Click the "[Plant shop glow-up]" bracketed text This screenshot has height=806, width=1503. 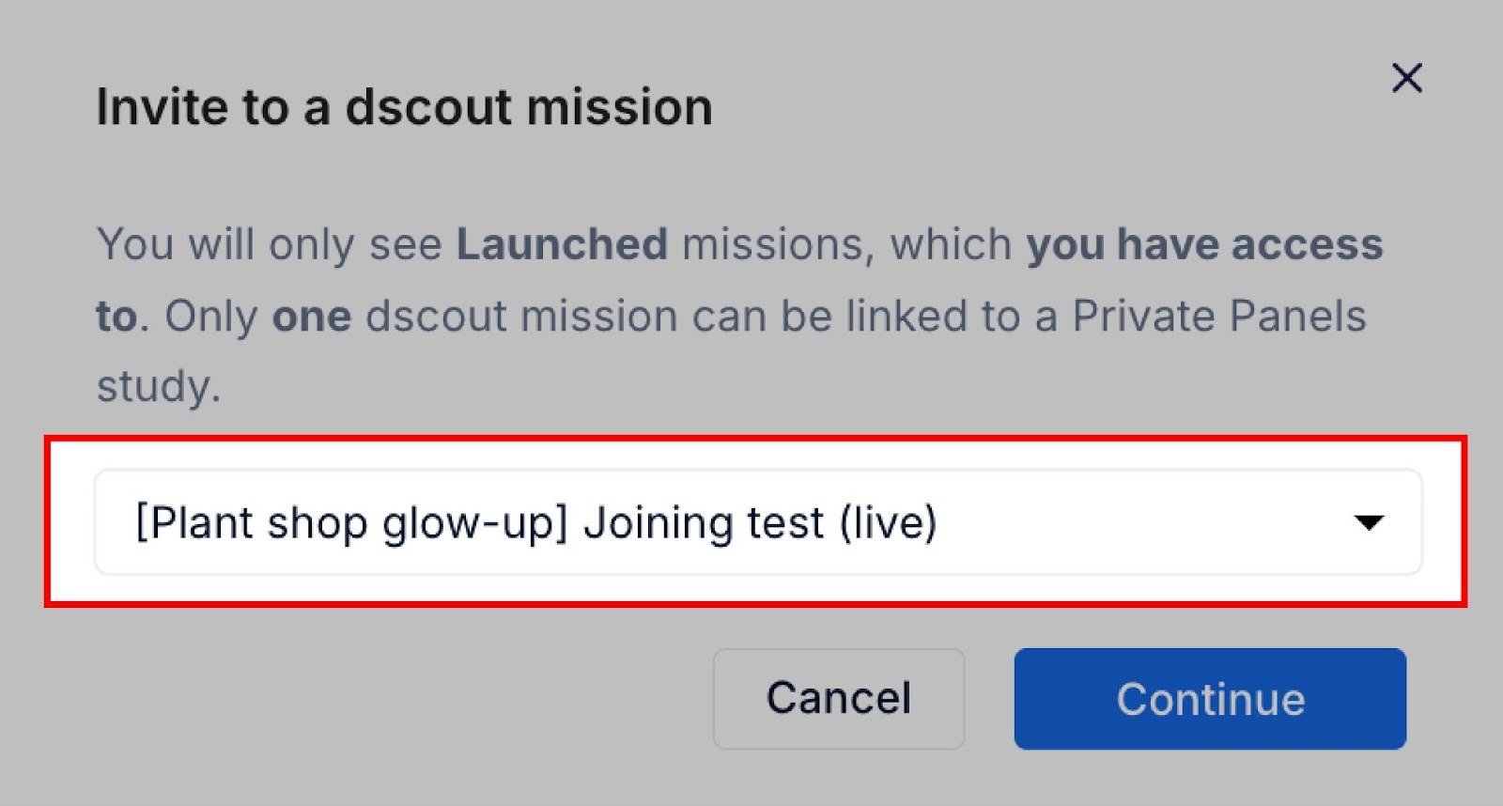[x=351, y=522]
